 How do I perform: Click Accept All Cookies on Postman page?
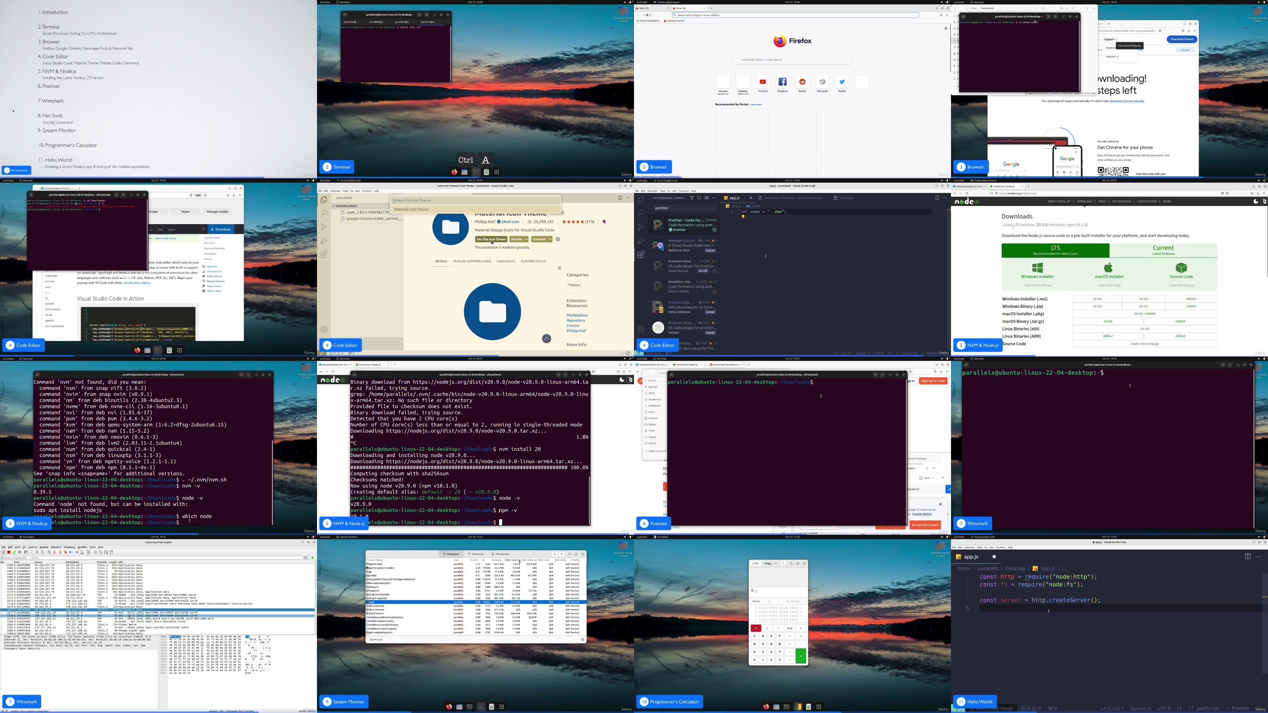(925, 525)
